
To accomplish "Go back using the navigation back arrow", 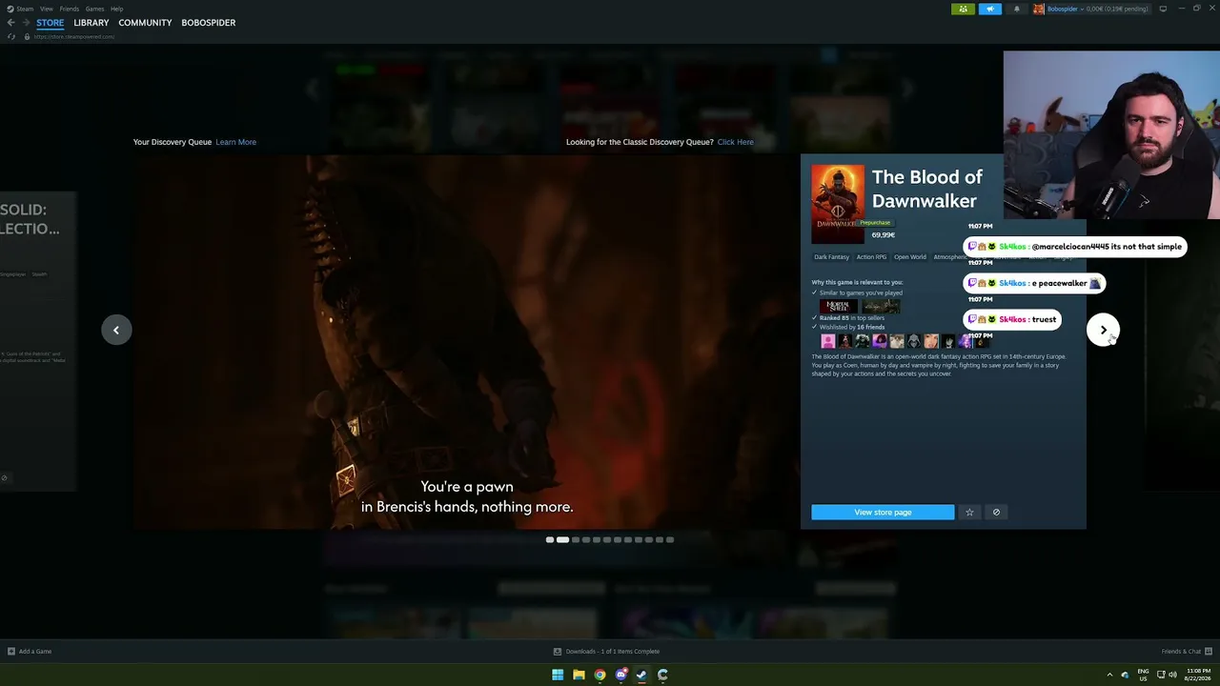I will pos(10,23).
